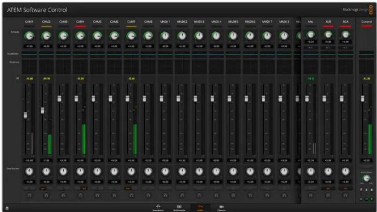Click the master output fader handle

[x=363, y=99]
